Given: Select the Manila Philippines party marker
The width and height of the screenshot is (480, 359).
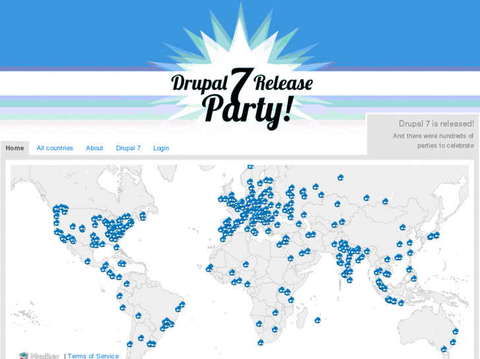Looking at the screenshot, I should point(409,269).
